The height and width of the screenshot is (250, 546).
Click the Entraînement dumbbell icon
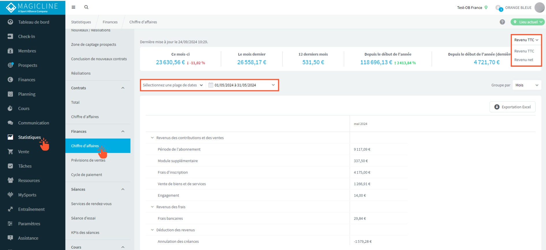coord(10,209)
